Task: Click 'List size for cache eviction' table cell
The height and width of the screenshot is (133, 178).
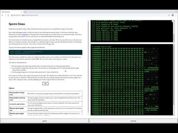Action: pyautogui.click(x=17, y=104)
